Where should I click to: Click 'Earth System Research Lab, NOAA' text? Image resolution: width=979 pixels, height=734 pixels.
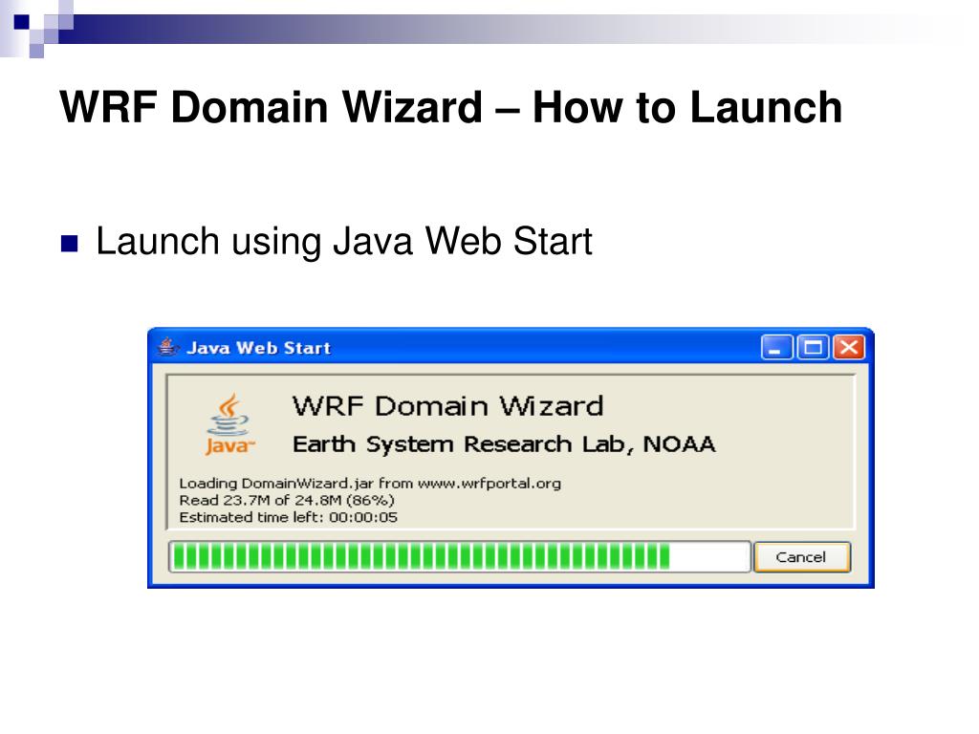point(504,444)
